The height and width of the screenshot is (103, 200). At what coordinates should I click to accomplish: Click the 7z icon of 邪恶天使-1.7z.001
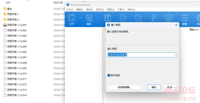click(x=5, y=25)
